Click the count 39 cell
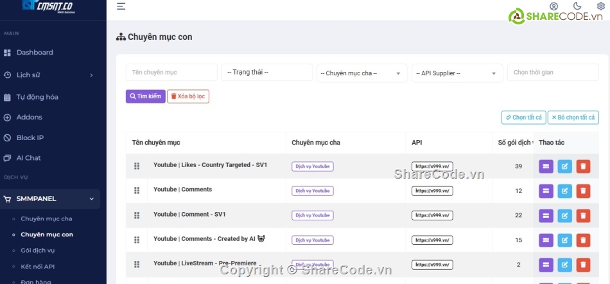610x284 pixels. tap(518, 166)
